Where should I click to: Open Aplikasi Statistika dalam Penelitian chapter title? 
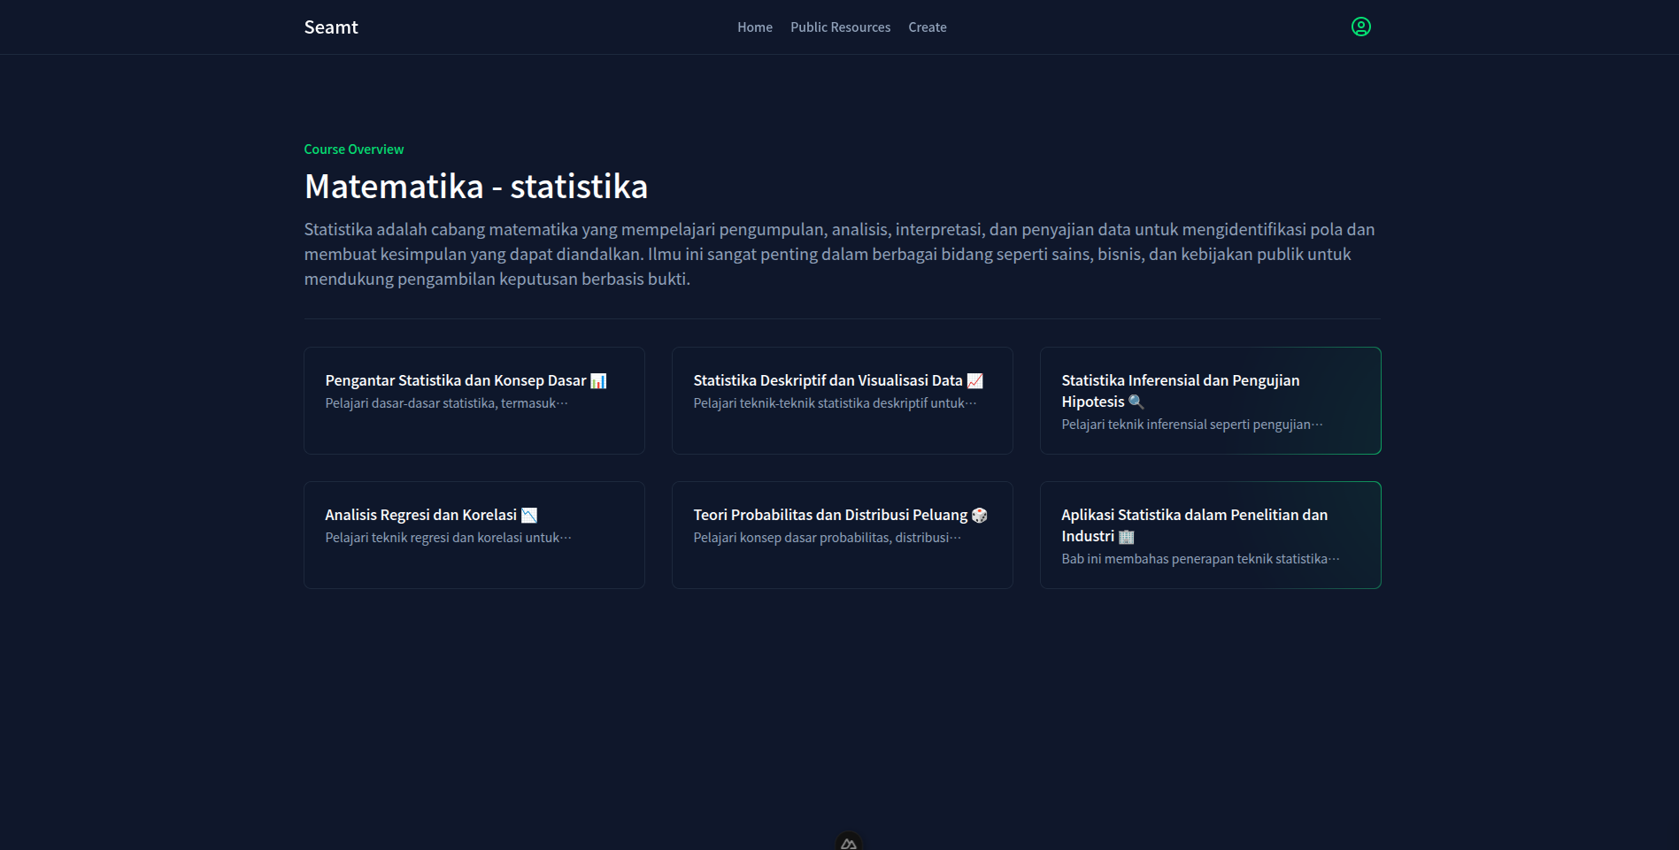(1194, 516)
